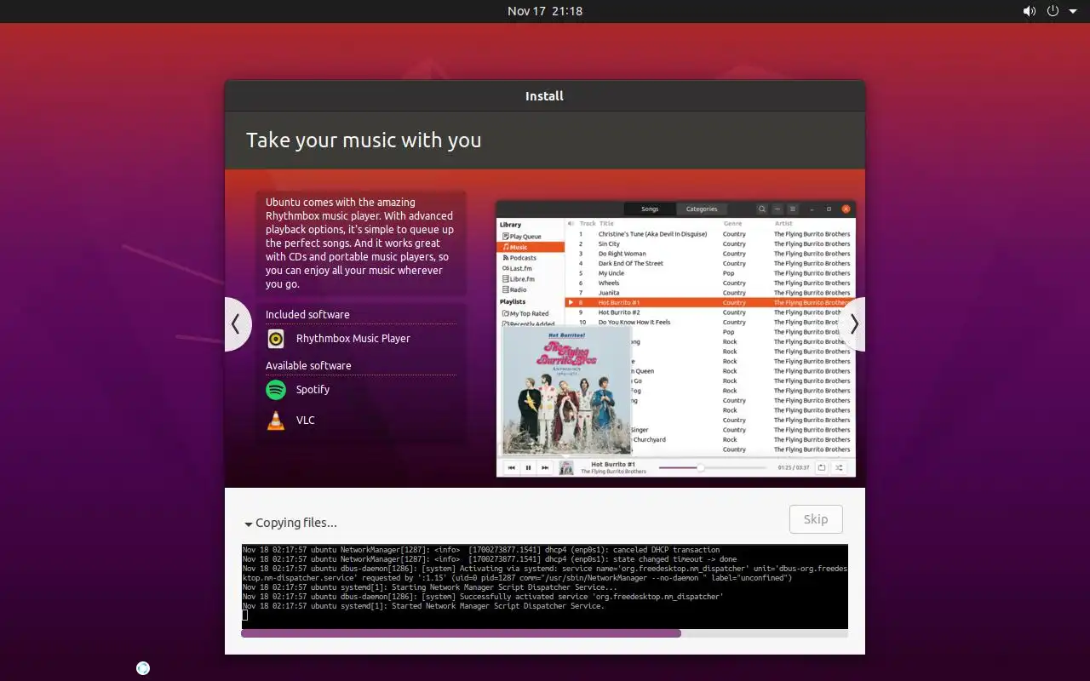Click the repeat icon in Rhythmbox screenshot
Image resolution: width=1090 pixels, height=681 pixels.
822,467
